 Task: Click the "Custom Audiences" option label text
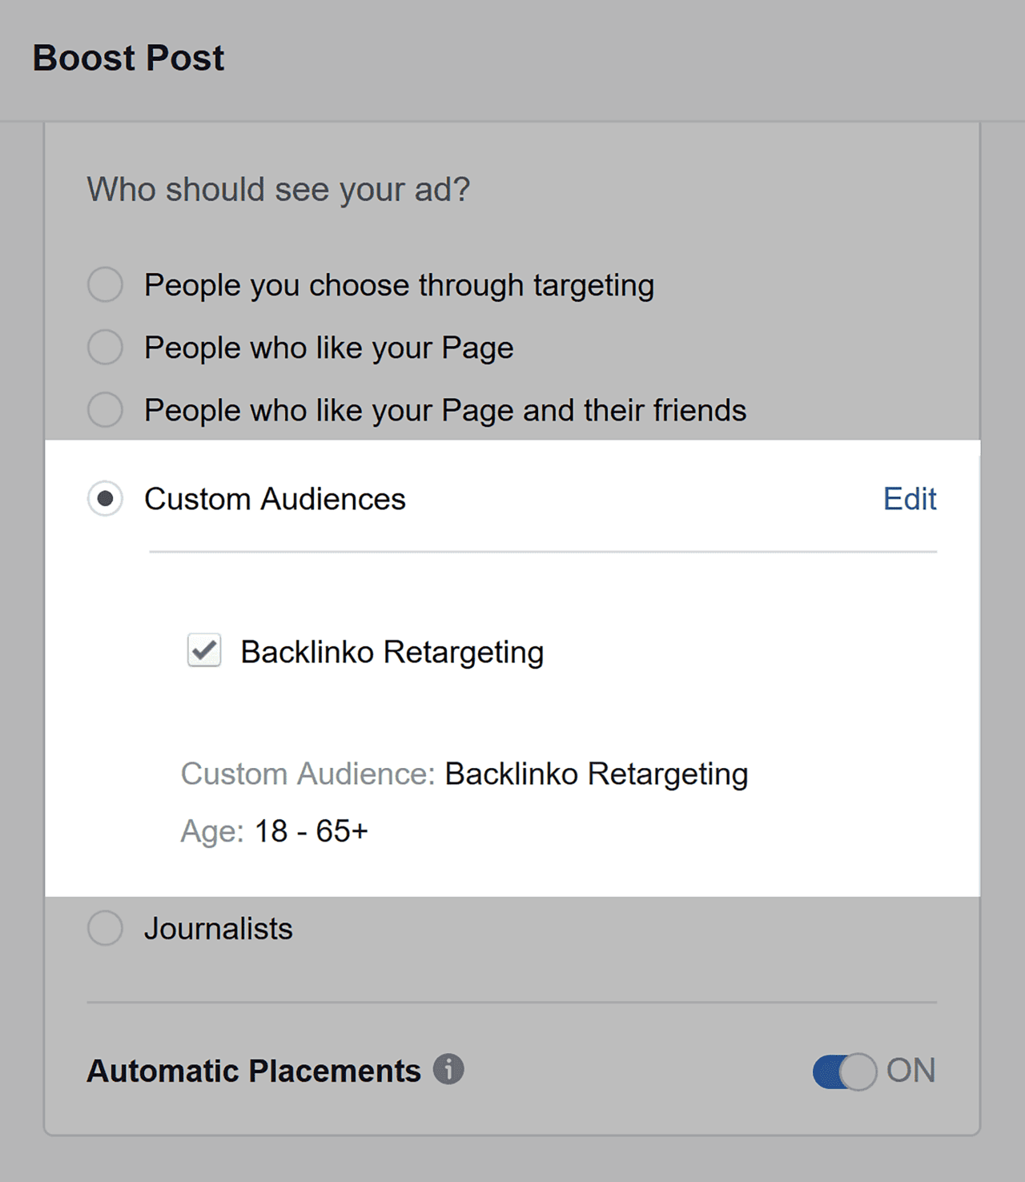coord(275,499)
